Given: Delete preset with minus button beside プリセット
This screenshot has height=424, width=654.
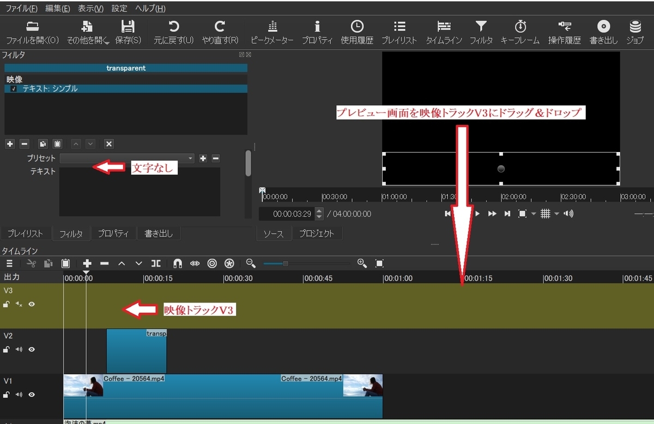Looking at the screenshot, I should (216, 158).
